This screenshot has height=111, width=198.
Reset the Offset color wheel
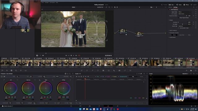(70, 80)
